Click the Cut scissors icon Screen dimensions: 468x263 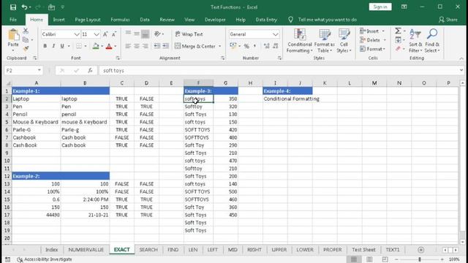click(26, 31)
